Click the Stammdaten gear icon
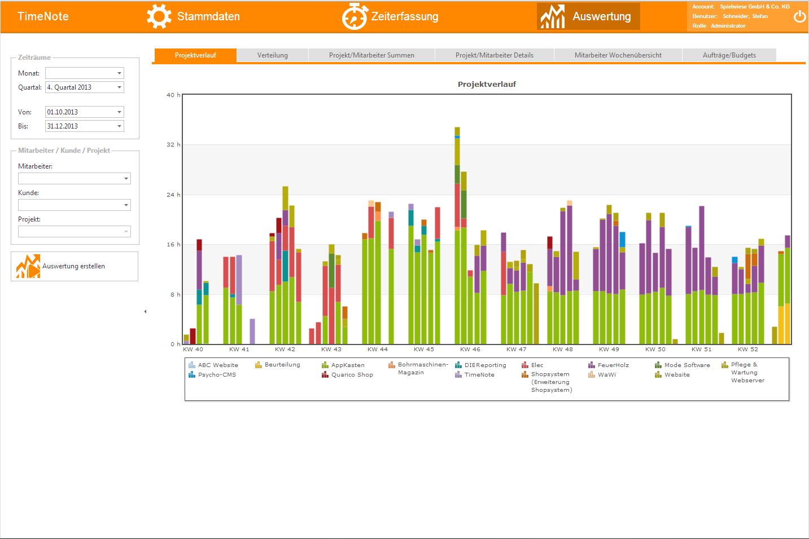809x539 pixels. [x=159, y=16]
